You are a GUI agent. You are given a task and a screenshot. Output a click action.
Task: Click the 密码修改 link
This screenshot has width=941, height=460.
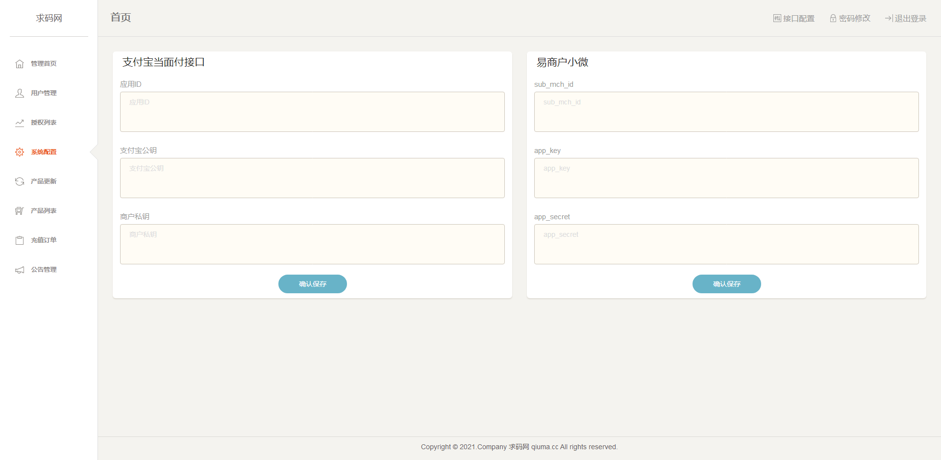click(x=850, y=18)
